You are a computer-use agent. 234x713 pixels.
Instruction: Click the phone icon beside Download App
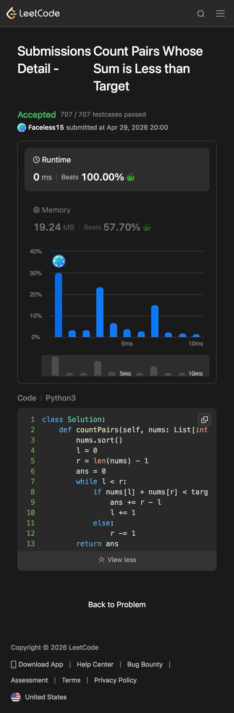(14, 664)
